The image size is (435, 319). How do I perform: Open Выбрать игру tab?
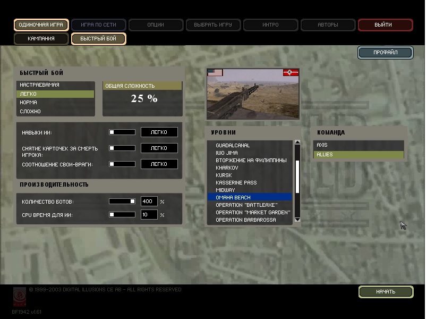(x=213, y=24)
